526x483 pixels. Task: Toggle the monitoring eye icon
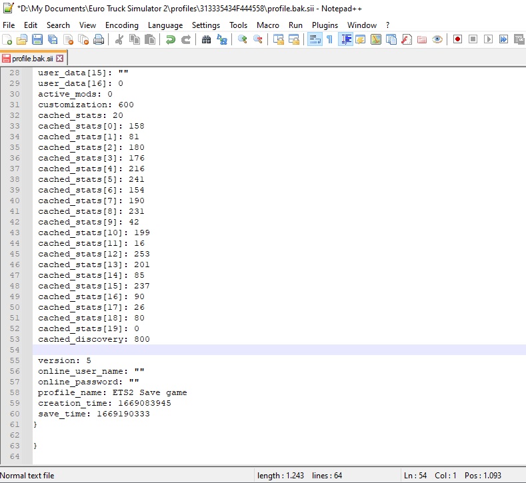(x=437, y=39)
